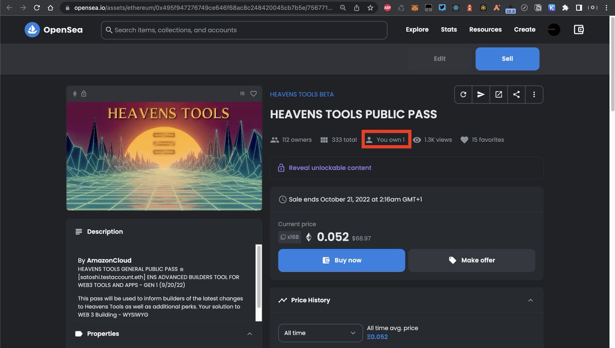
Task: Click the all time average price Ξ0.052
Action: point(377,337)
